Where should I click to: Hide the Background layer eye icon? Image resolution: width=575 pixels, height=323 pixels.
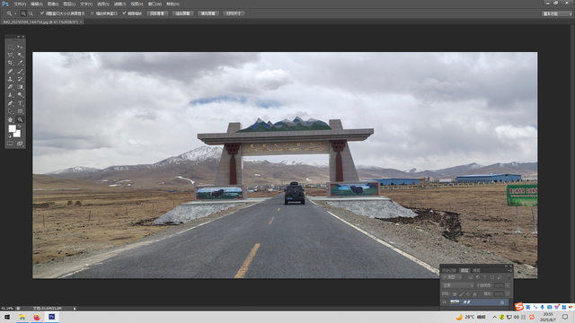(445, 302)
